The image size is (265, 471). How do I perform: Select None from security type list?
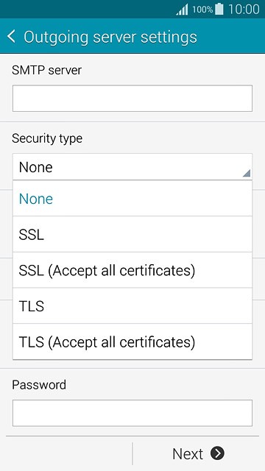[x=132, y=198]
